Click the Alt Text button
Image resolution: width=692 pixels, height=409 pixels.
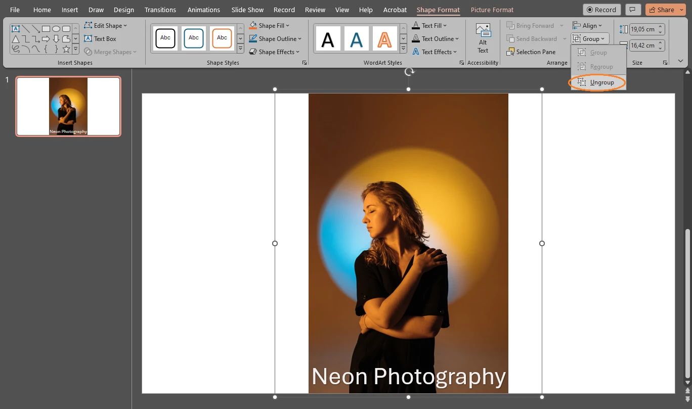(483, 38)
